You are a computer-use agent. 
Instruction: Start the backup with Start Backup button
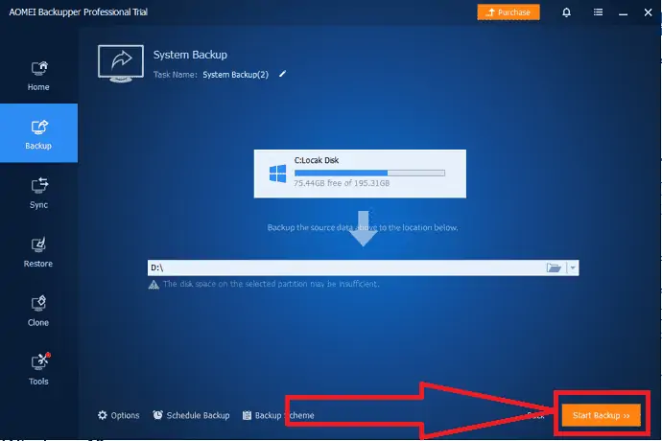(x=601, y=415)
